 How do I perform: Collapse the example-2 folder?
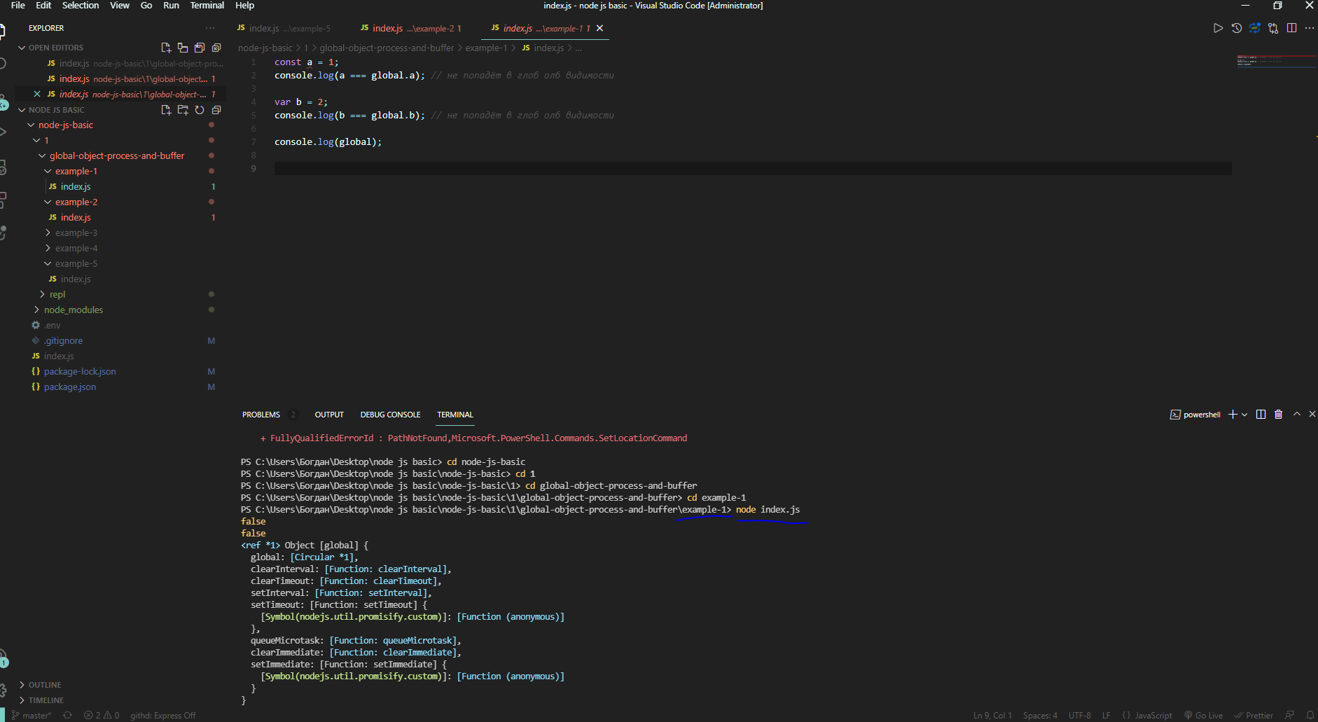click(x=76, y=202)
